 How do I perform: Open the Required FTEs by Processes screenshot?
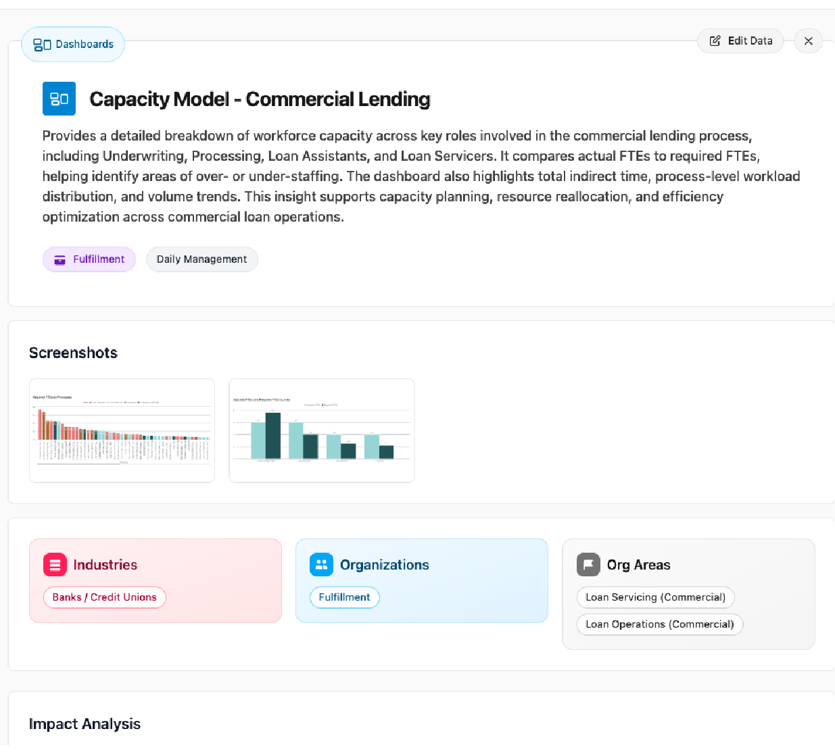122,430
